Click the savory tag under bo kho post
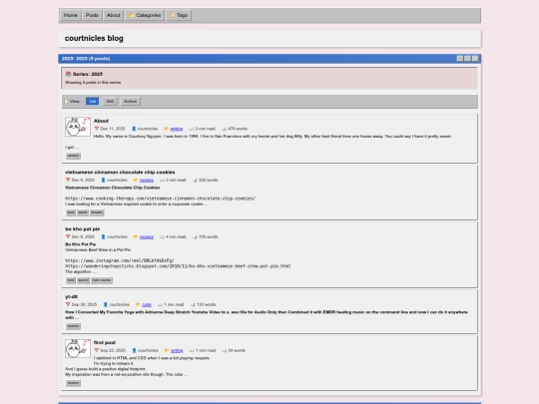 coord(83,280)
